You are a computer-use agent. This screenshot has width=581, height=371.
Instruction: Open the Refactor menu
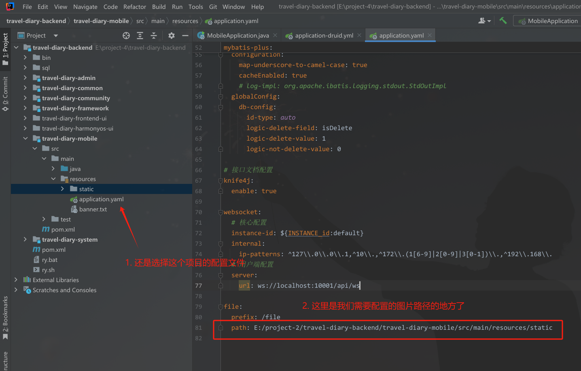[x=135, y=7]
